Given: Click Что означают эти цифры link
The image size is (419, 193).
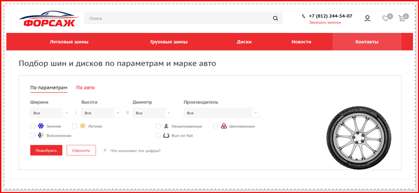Looking at the screenshot, I should tap(135, 151).
